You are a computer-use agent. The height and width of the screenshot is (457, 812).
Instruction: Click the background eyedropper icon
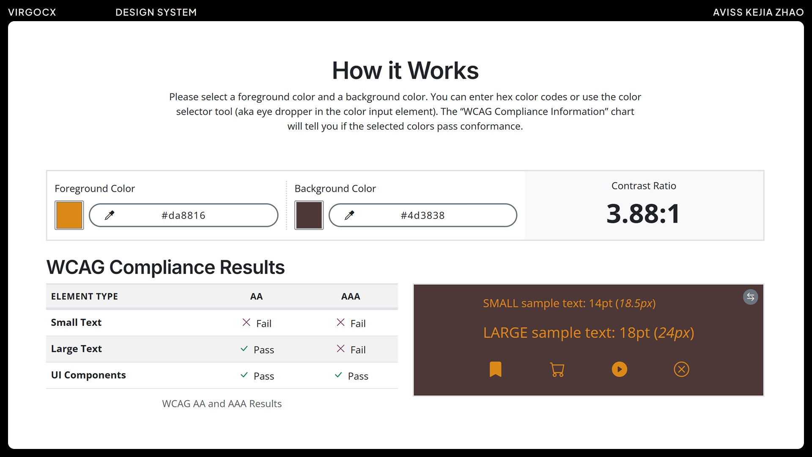click(x=349, y=215)
